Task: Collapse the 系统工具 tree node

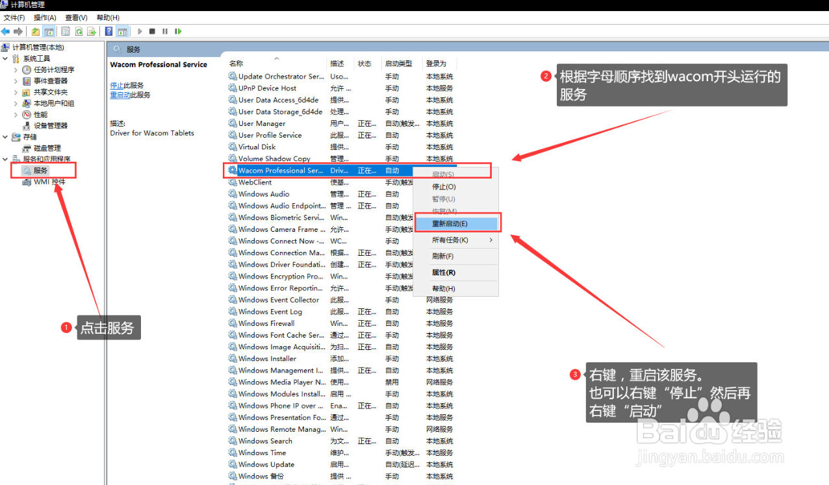Action: click(6, 58)
